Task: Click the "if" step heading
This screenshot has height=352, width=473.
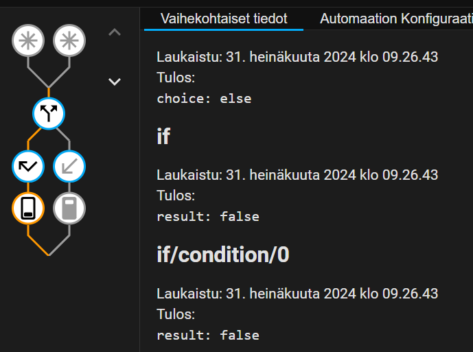Action: pyautogui.click(x=163, y=137)
